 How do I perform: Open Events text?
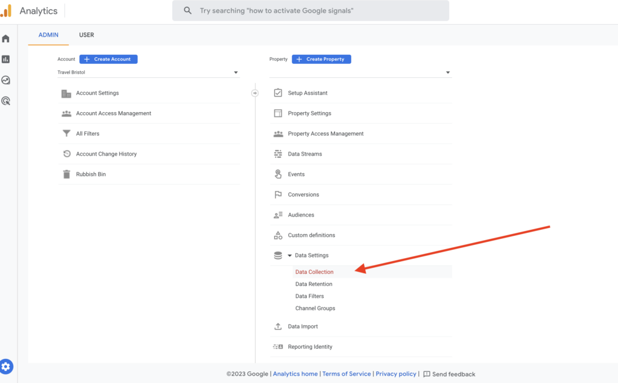(x=296, y=174)
